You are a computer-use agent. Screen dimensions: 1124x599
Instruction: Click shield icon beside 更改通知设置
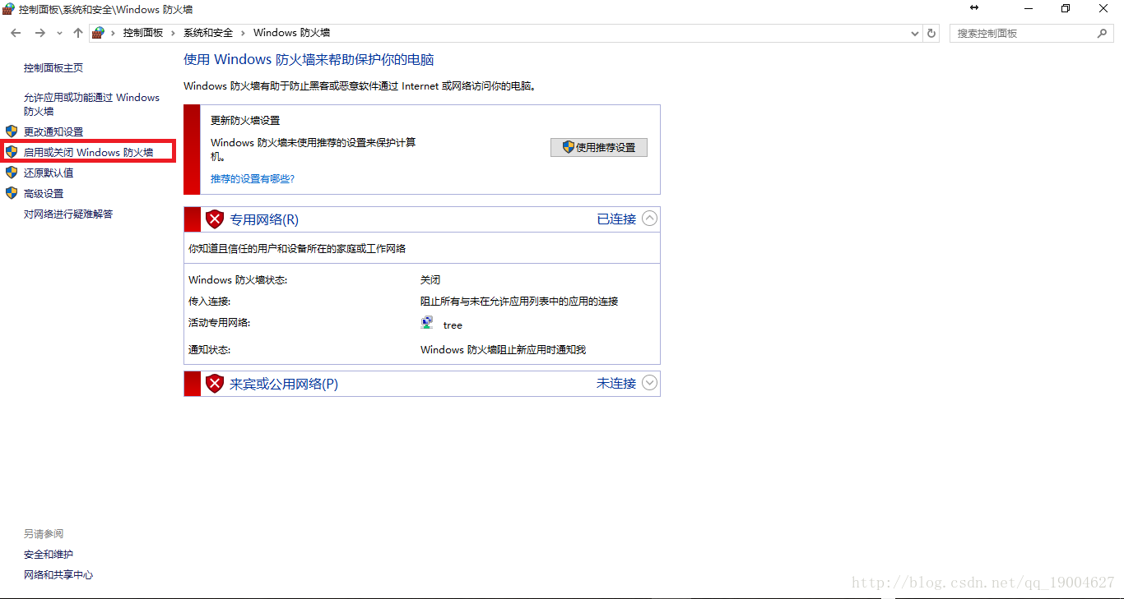12,131
